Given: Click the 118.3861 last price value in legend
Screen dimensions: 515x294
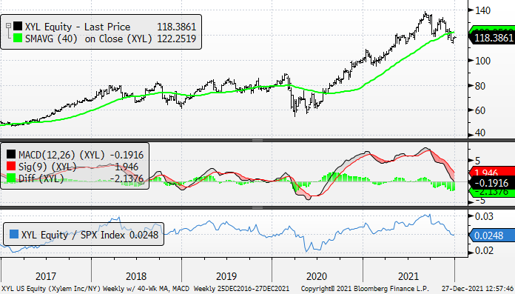Looking at the screenshot, I should click(x=176, y=27).
